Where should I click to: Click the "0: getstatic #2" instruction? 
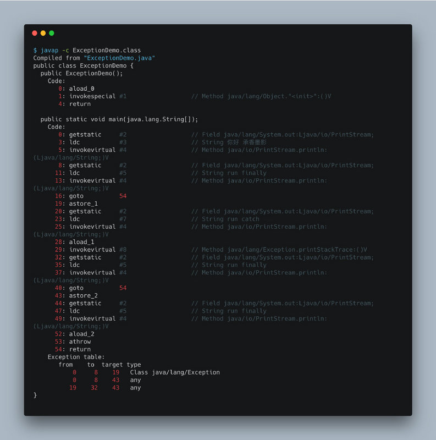92,135
